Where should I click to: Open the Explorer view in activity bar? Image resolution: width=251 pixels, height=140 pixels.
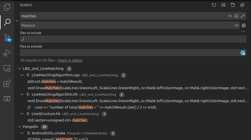tap(7, 7)
